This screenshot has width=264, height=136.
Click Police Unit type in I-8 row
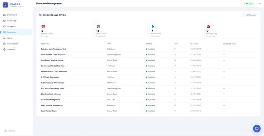pos(111,100)
